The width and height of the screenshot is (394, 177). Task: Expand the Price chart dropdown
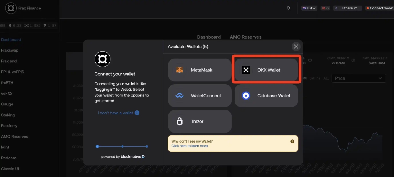coord(359,78)
